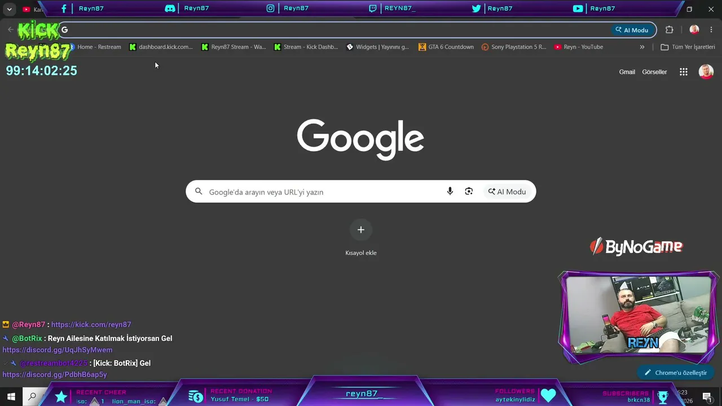Expand the hidden bookmarks overflow chevron
This screenshot has height=406, width=722.
pos(642,47)
